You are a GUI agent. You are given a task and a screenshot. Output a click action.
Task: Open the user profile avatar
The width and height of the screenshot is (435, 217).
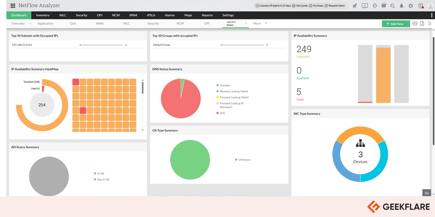tap(430, 6)
